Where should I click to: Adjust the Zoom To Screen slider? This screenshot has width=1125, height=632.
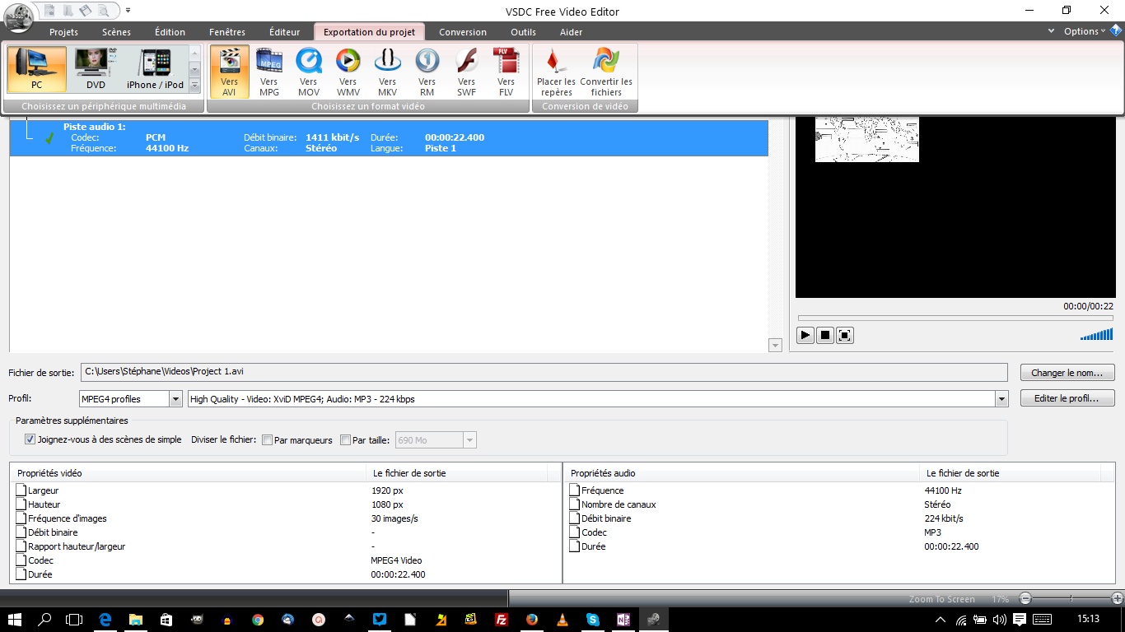point(1071,598)
